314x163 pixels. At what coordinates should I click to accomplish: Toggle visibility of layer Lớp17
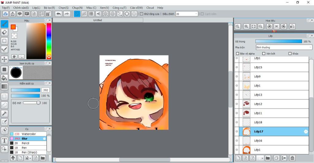pos(237,132)
